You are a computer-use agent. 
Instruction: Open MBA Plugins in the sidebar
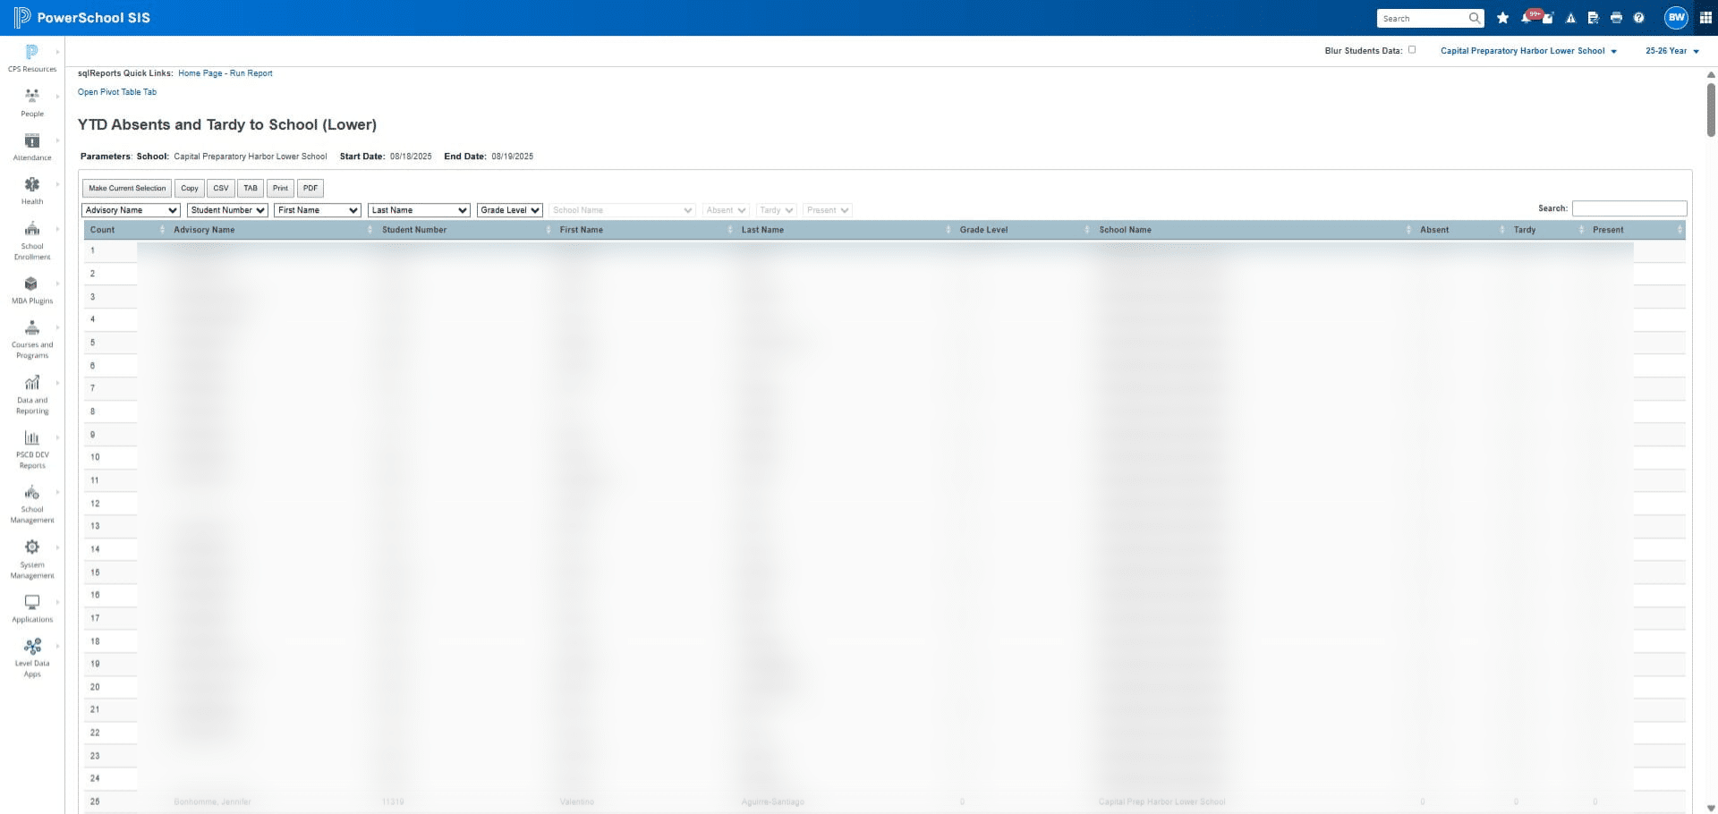click(32, 290)
